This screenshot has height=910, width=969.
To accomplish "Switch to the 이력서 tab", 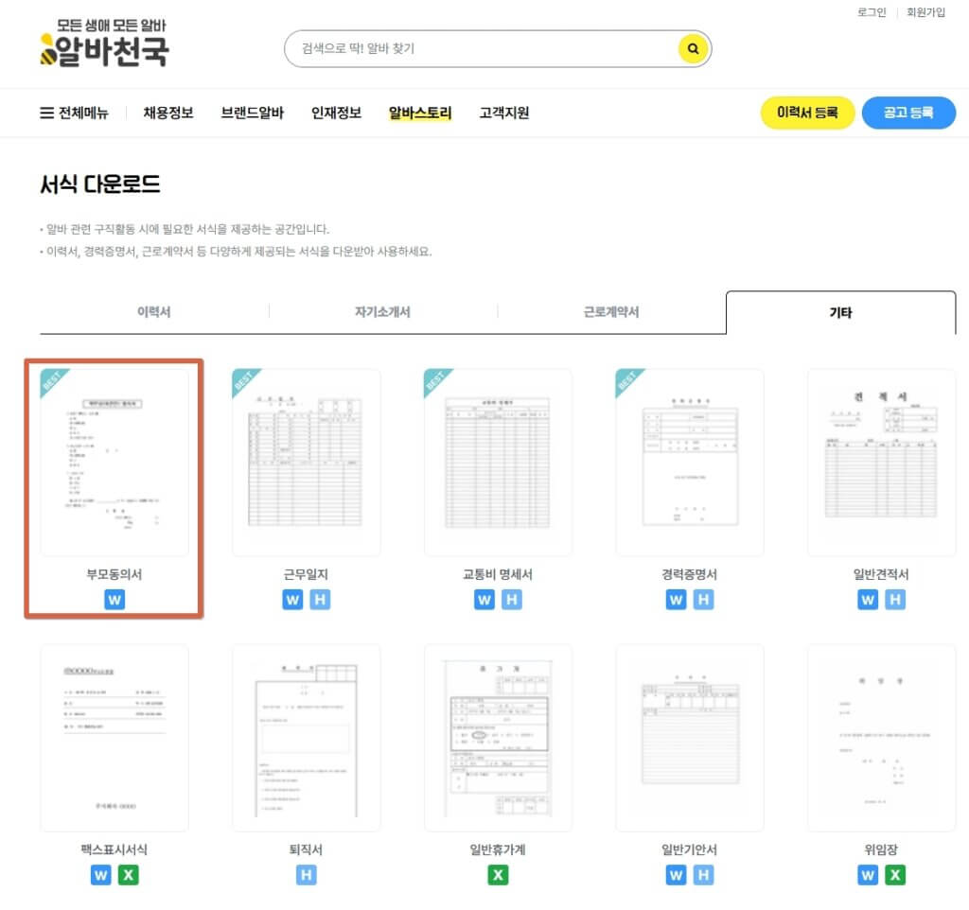I will coord(153,310).
